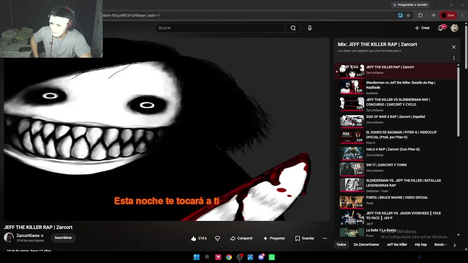Viewport: 468px width, 263px height.
Task: Open Google Chrome from the taskbar
Action: point(229,257)
